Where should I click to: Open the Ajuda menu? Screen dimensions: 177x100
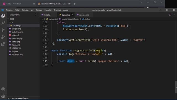pyautogui.click(x=66, y=10)
